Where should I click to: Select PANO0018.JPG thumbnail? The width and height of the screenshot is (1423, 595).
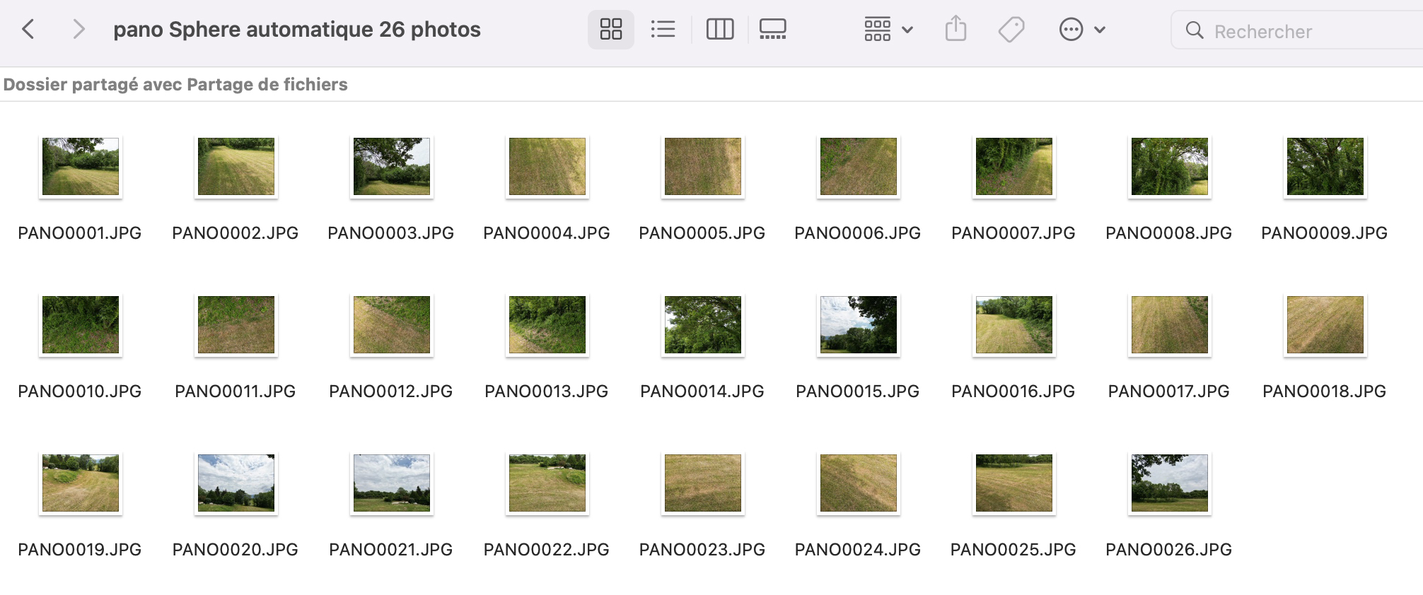tap(1325, 325)
